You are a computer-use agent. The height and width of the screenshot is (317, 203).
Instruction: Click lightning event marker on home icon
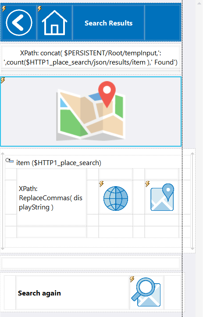coord(39,8)
